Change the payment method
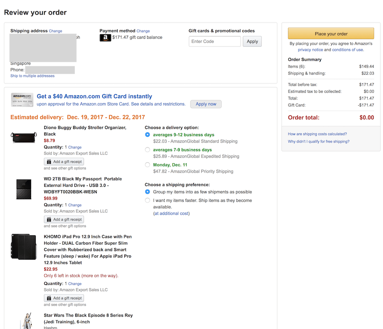The height and width of the screenshot is (329, 383). click(x=143, y=31)
